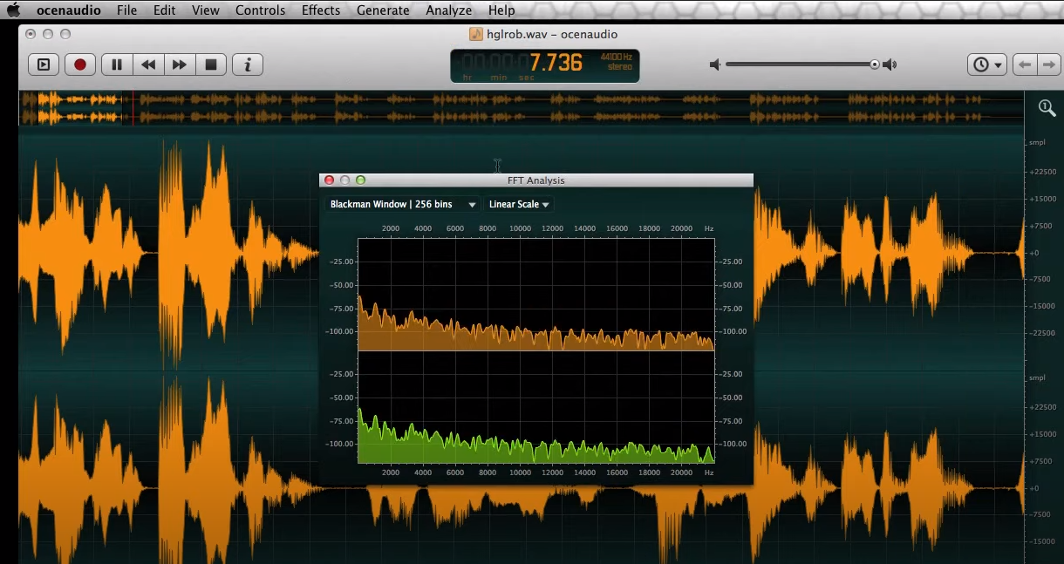Adjust the volume slider handle

[x=875, y=64]
